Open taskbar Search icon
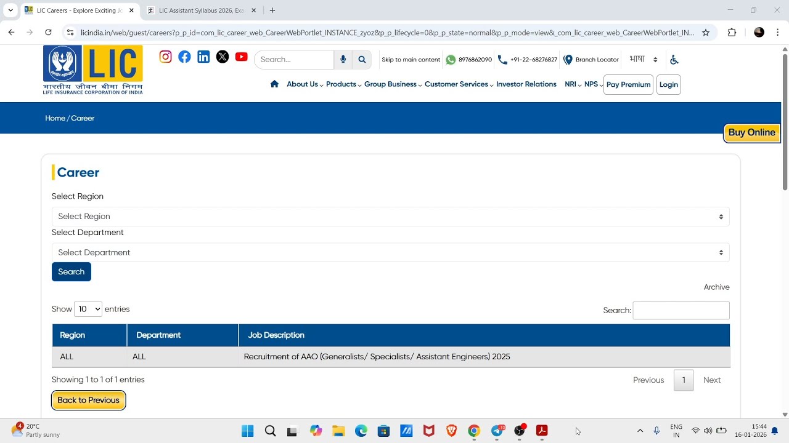789x443 pixels. 270,431
